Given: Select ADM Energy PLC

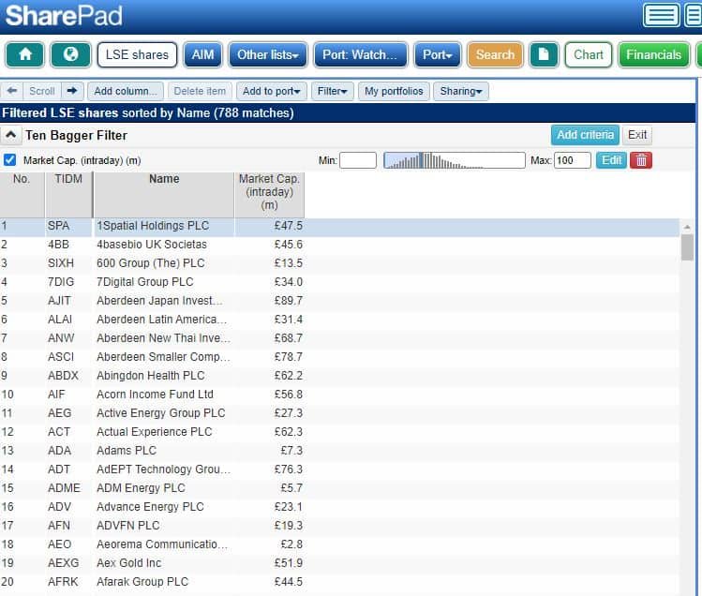Looking at the screenshot, I should point(141,488).
